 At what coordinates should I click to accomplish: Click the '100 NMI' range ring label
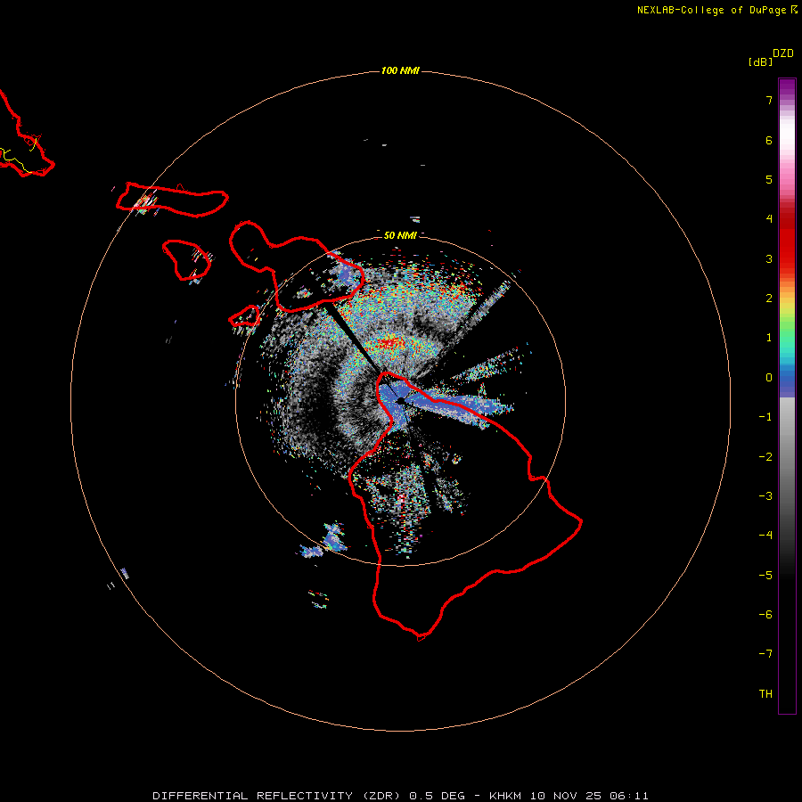[400, 70]
